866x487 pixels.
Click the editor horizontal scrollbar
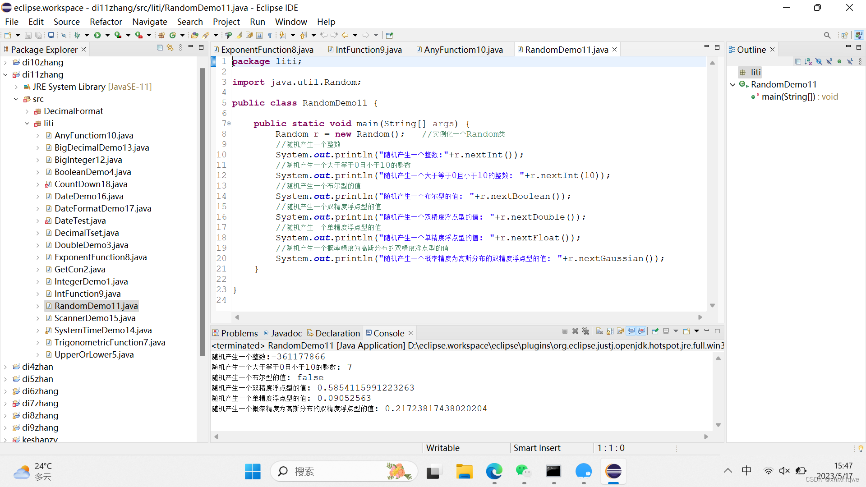point(468,317)
